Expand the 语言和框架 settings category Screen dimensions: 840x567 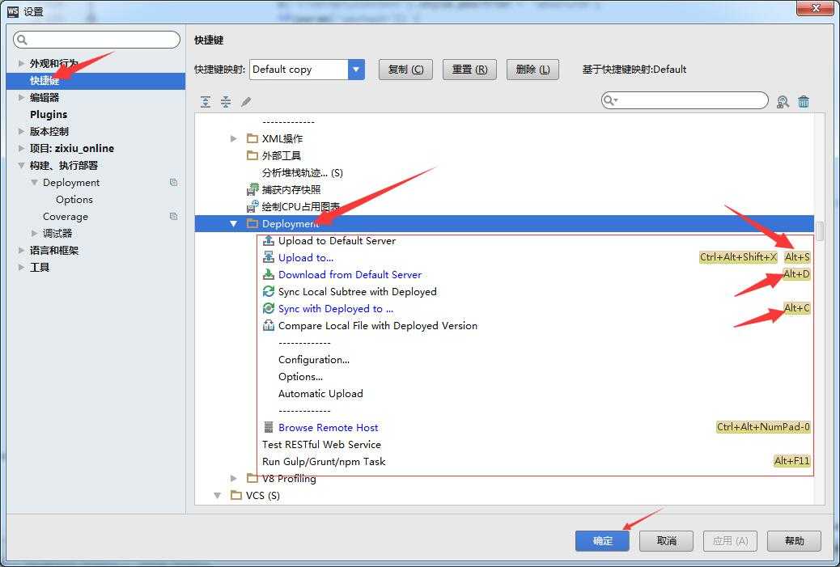[21, 250]
